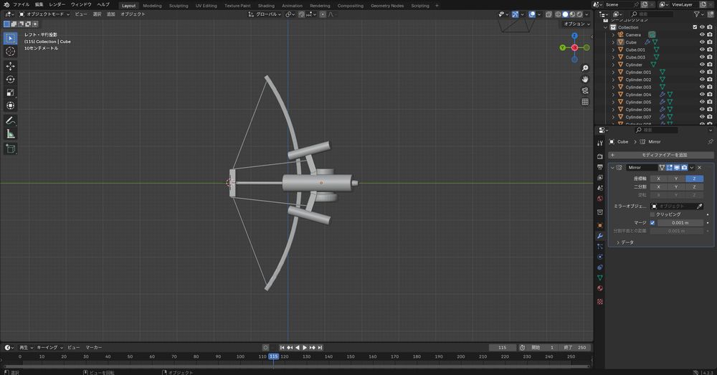Hide the Camera object in outliner
Screen dimensions: 717x375
point(702,34)
